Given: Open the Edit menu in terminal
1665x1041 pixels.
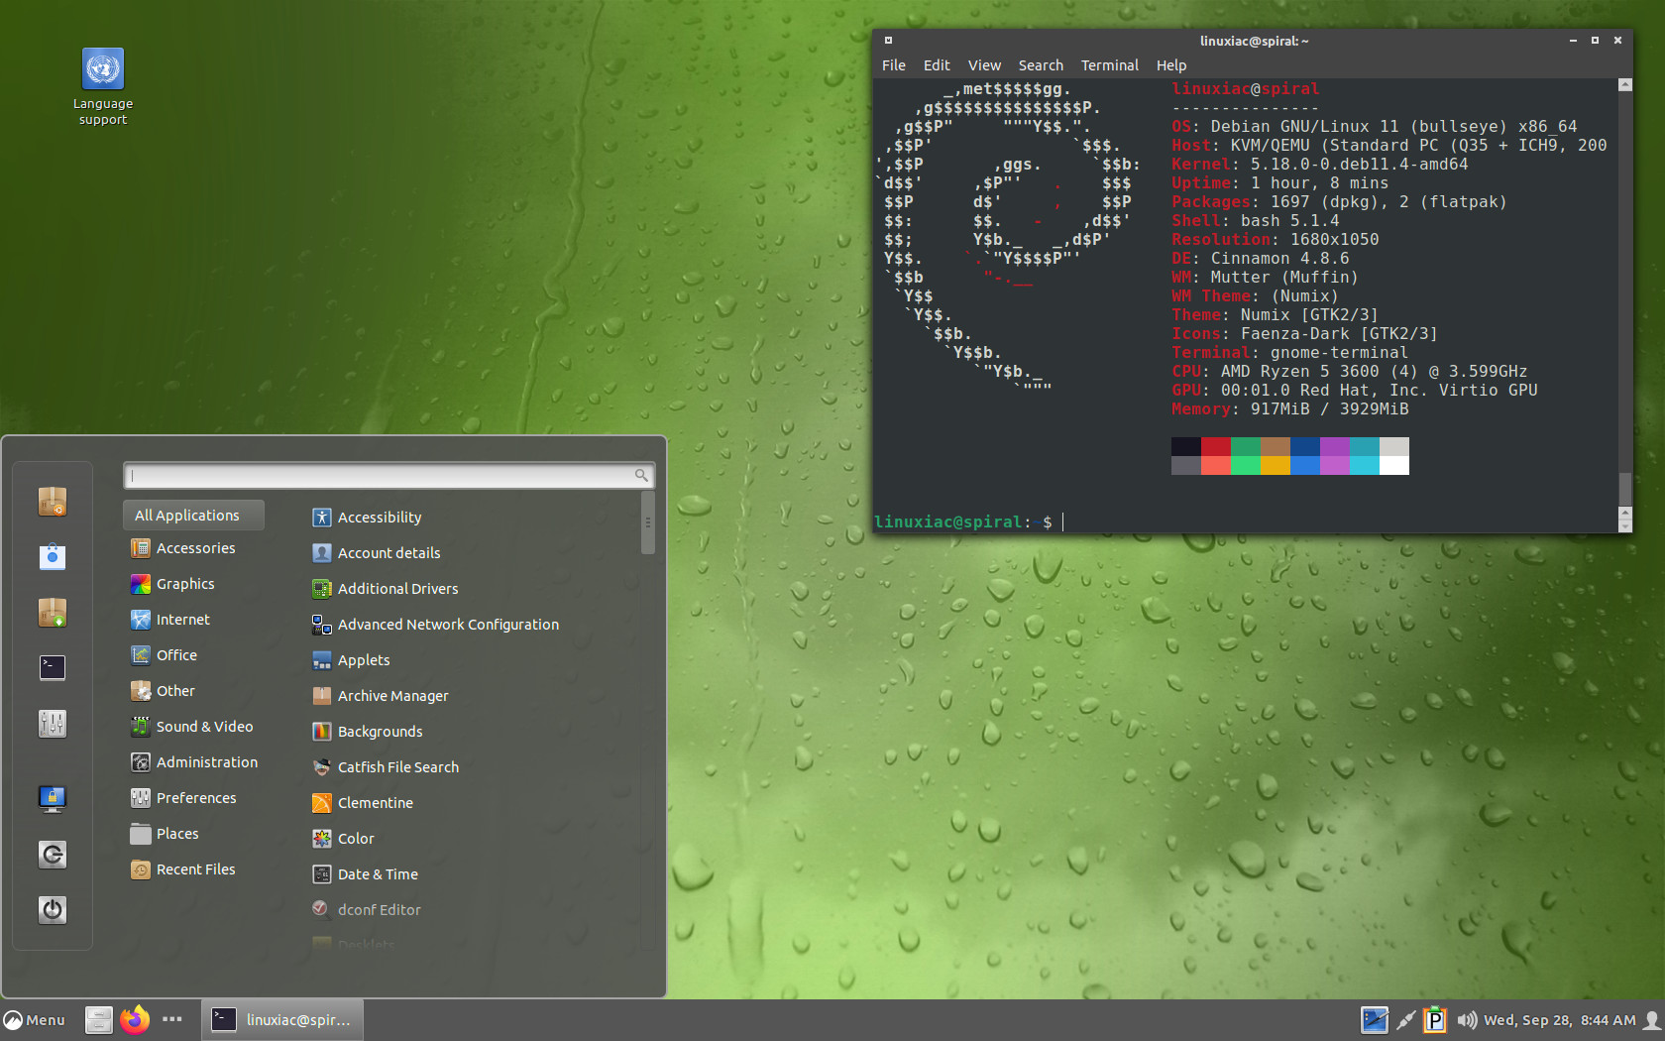Looking at the screenshot, I should click(937, 65).
